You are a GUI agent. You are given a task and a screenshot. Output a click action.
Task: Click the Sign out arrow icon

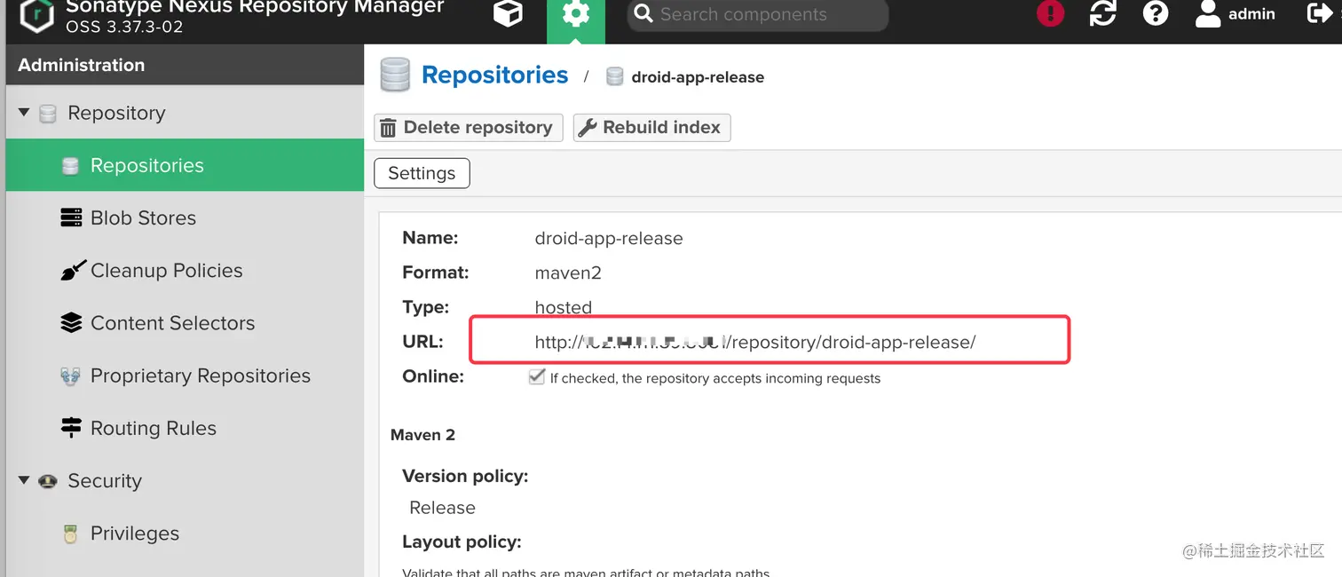pos(1320,13)
